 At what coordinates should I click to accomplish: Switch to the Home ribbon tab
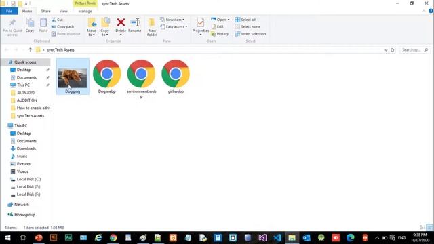click(27, 11)
